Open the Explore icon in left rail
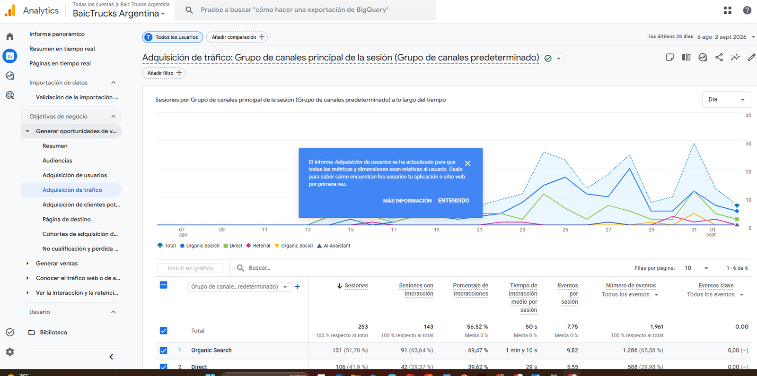 [10, 76]
